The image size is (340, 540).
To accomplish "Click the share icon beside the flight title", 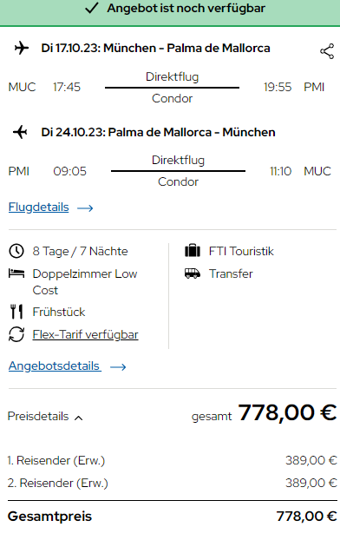I will pos(327,51).
